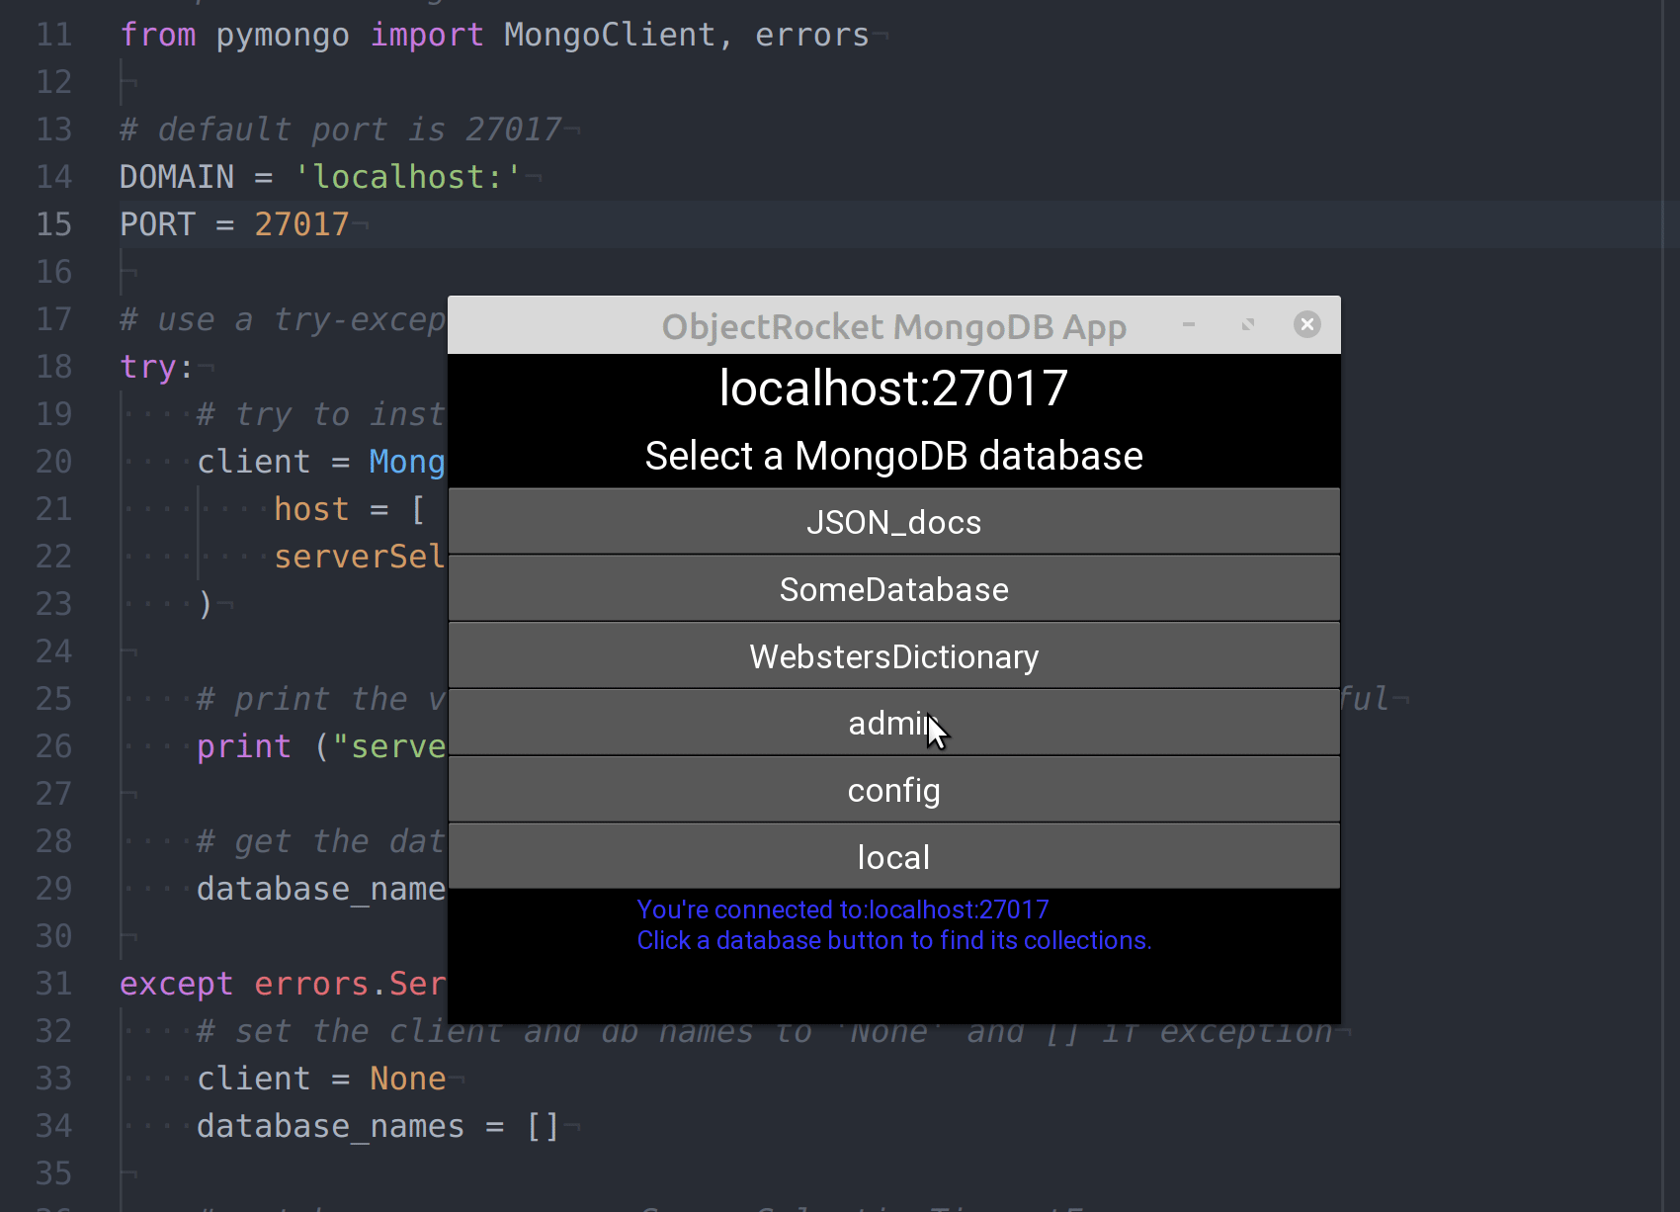This screenshot has width=1680, height=1212.
Task: Click the 'except errors.Ser' line in editor
Action: pos(283,984)
